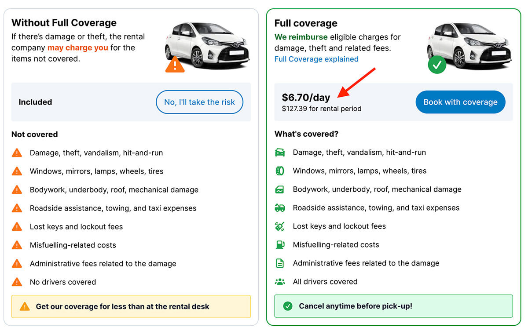Click the orange warning badge on the car
The width and height of the screenshot is (528, 331).
tap(175, 65)
